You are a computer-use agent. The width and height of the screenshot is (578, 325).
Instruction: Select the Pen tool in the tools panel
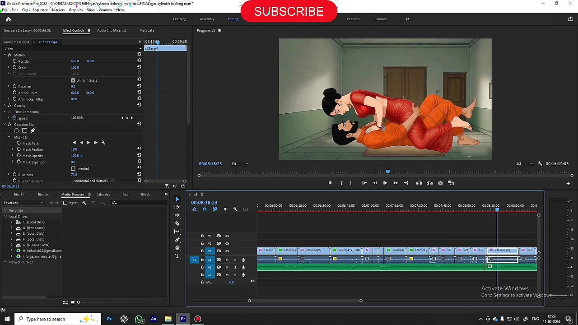(177, 240)
